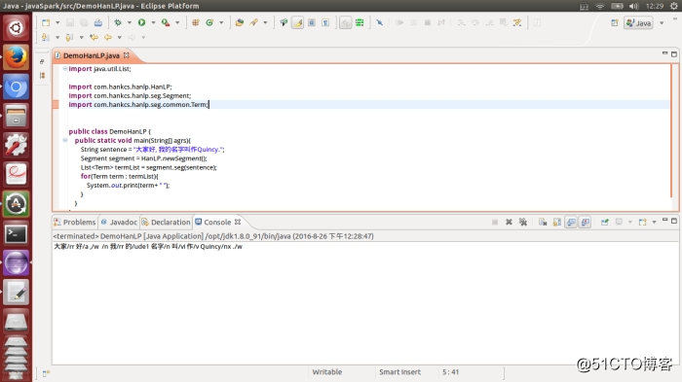Click the Search flashlight icon

[x=254, y=22]
